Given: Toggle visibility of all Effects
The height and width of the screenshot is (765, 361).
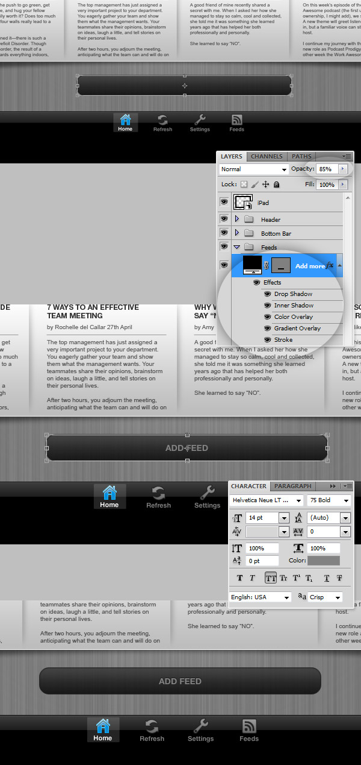Looking at the screenshot, I should [257, 282].
